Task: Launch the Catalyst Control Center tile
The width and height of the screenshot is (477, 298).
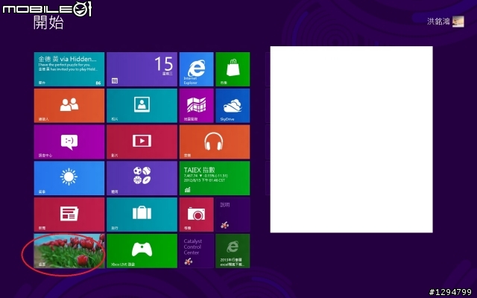Action: (x=196, y=251)
